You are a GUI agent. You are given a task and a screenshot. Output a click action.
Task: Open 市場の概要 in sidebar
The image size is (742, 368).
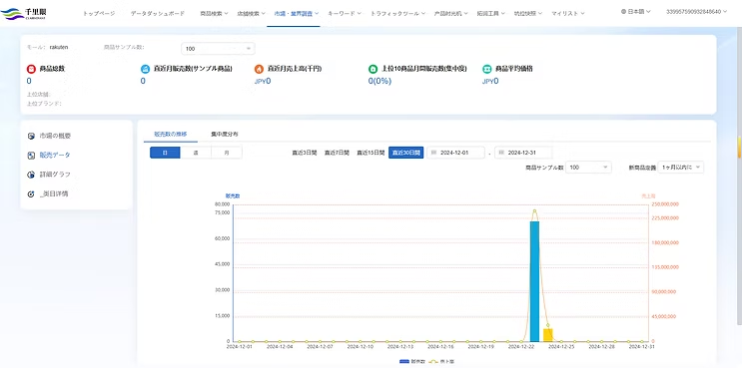[x=55, y=136]
